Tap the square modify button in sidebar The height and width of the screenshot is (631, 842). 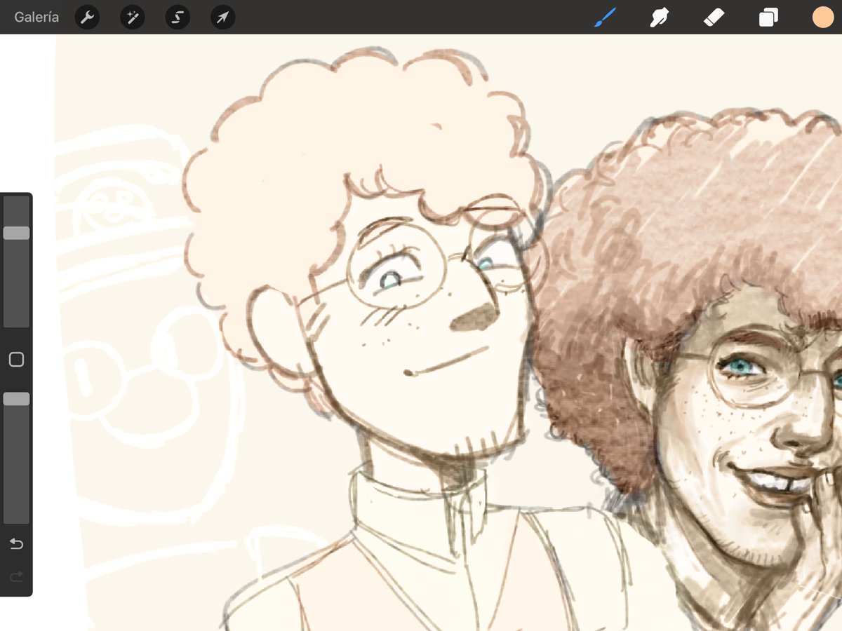(x=16, y=360)
